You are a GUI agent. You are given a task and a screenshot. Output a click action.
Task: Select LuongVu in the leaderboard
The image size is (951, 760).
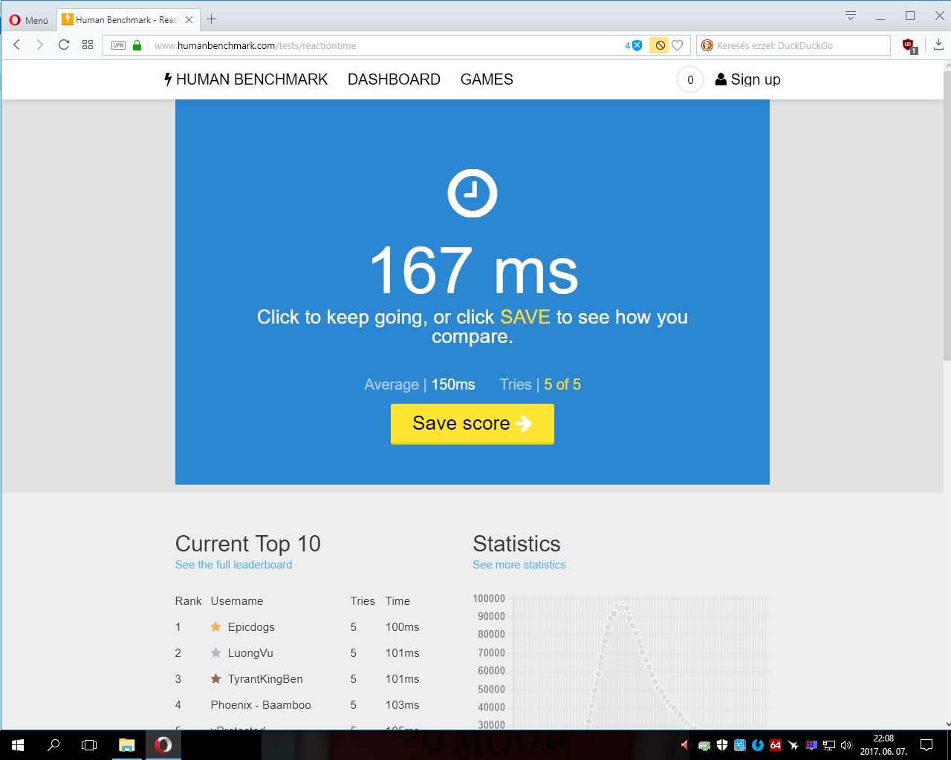pos(250,653)
